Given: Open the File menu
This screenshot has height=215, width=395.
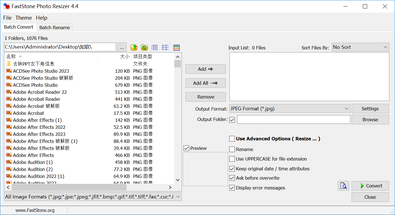Looking at the screenshot, I should [7, 18].
